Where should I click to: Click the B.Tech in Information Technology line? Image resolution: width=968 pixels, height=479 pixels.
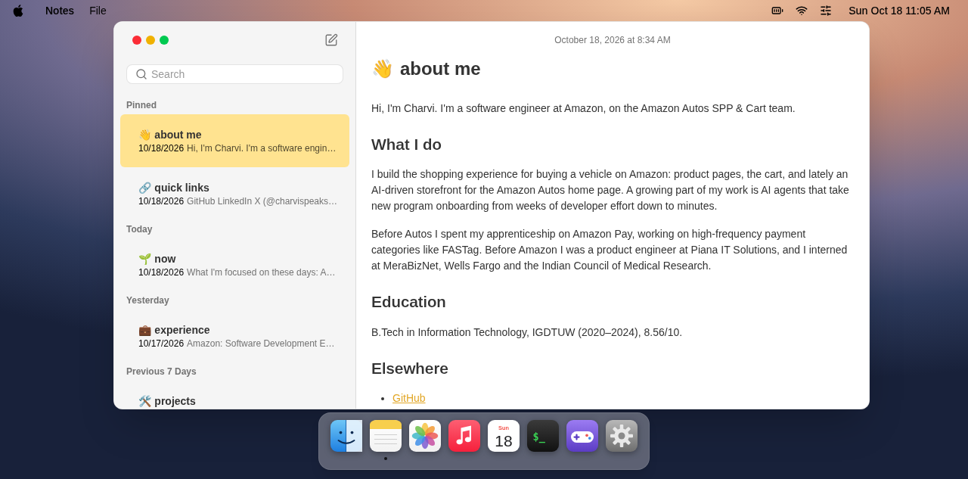pyautogui.click(x=526, y=332)
